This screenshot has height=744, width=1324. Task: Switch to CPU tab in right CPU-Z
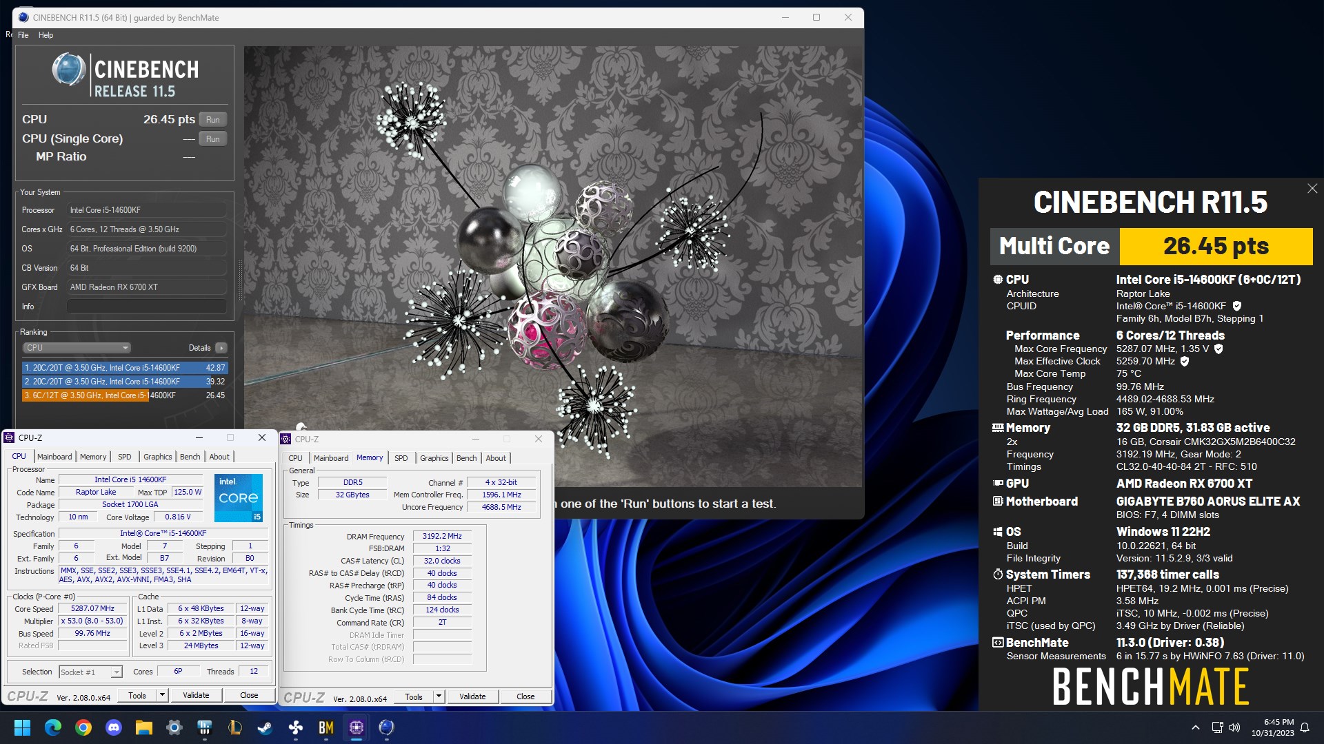coord(295,458)
